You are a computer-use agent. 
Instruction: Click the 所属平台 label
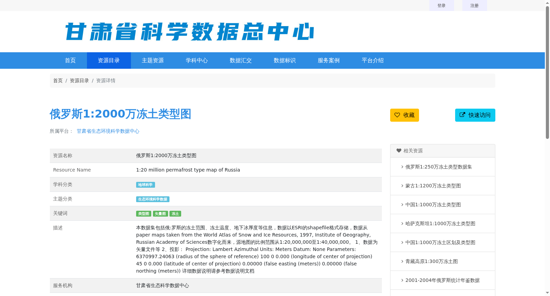(62, 131)
